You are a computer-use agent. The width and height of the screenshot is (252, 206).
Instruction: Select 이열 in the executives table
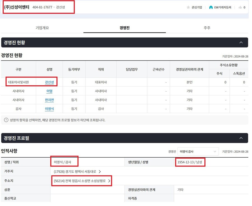[x=49, y=91]
